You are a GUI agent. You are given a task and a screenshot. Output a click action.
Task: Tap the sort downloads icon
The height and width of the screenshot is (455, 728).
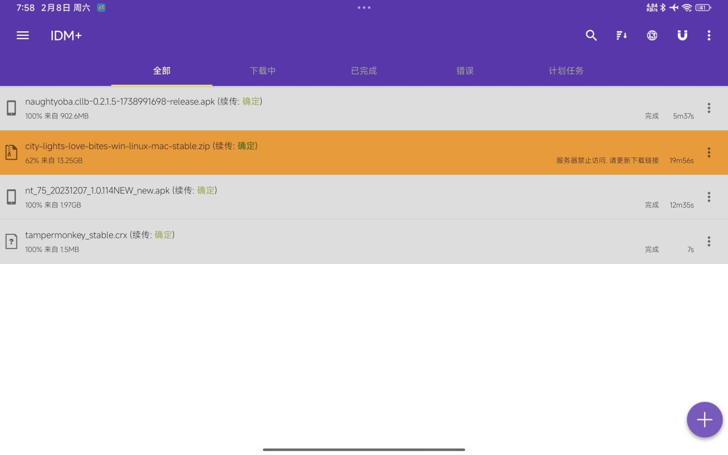pos(622,35)
